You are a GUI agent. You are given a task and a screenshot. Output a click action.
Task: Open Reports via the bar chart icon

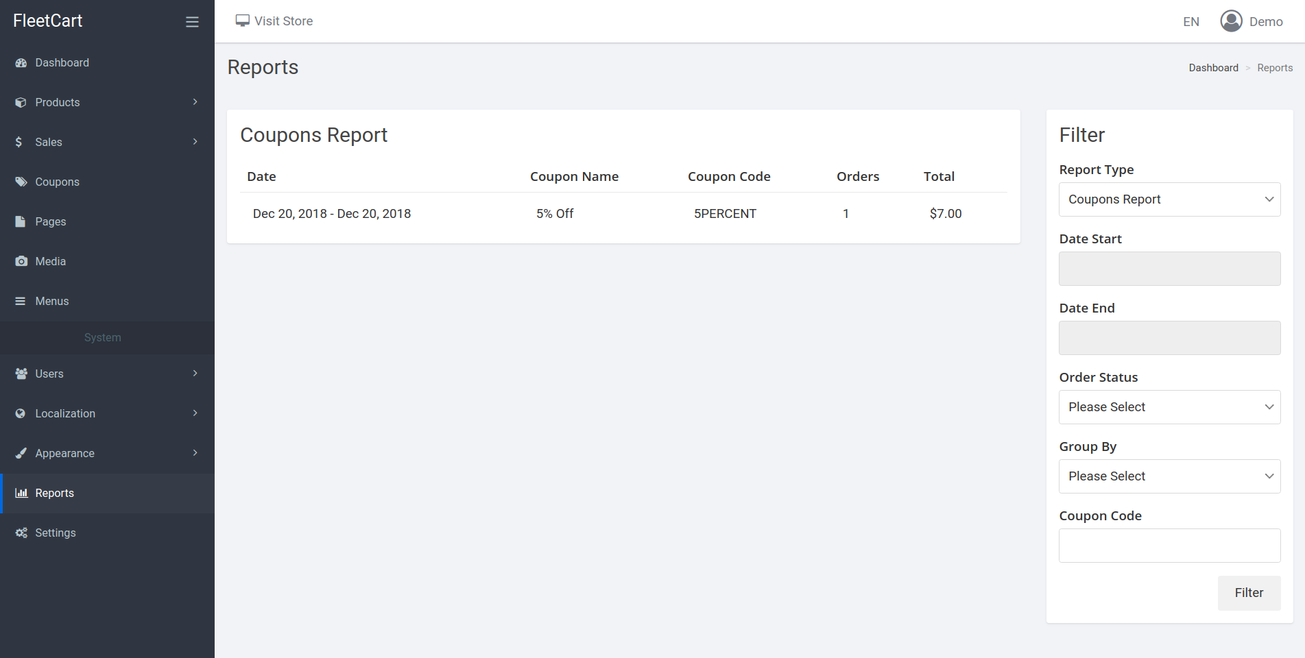(20, 493)
